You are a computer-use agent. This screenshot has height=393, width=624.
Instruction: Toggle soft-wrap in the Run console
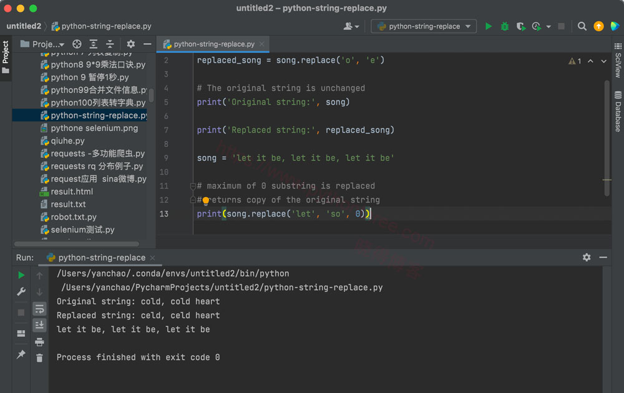[39, 309]
